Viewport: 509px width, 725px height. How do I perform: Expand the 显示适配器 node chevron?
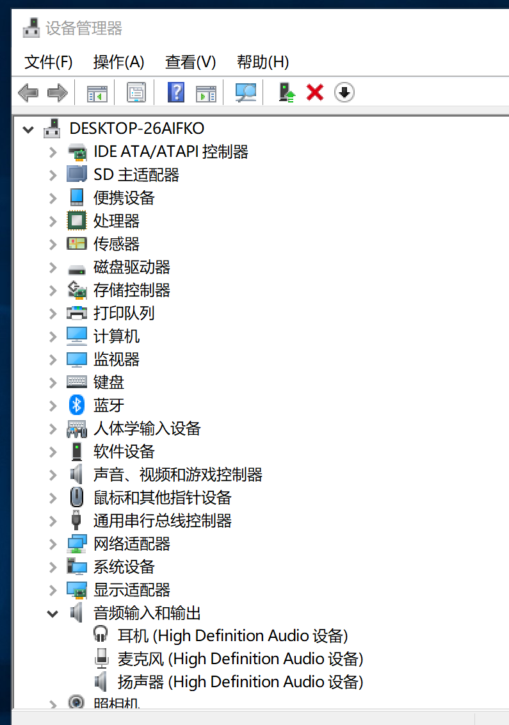click(x=53, y=591)
